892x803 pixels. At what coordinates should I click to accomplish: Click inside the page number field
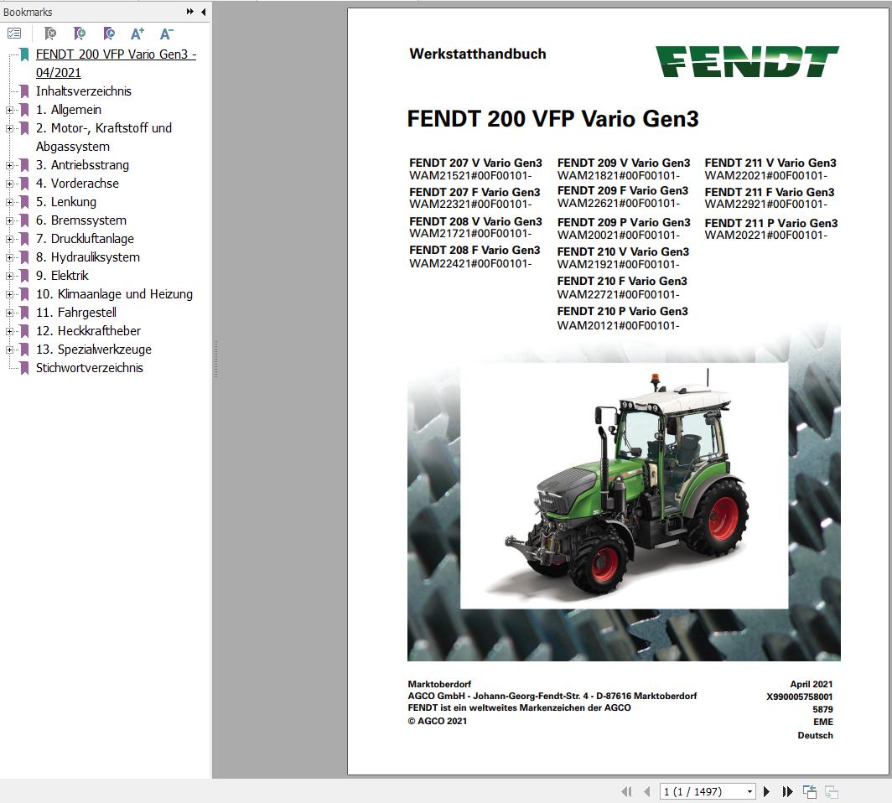click(696, 791)
